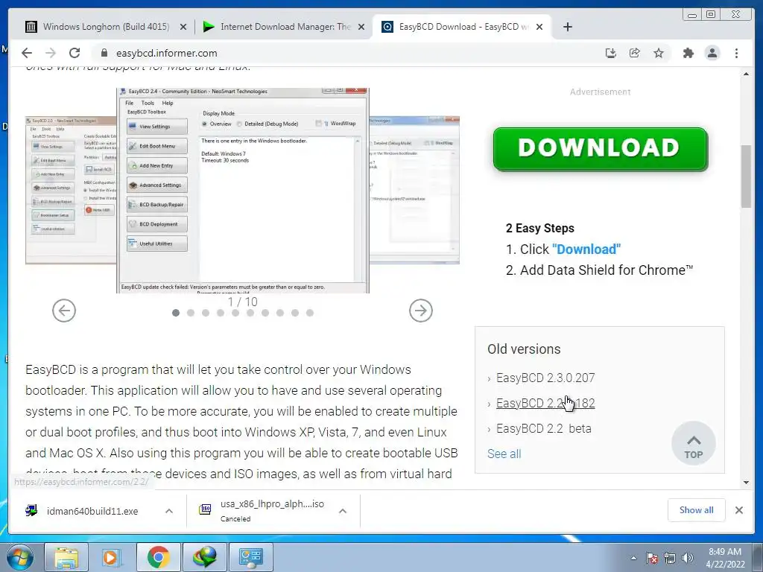Open EasyBCD 2.2.0.182 old version link
Screen dimensions: 763x572
point(545,403)
